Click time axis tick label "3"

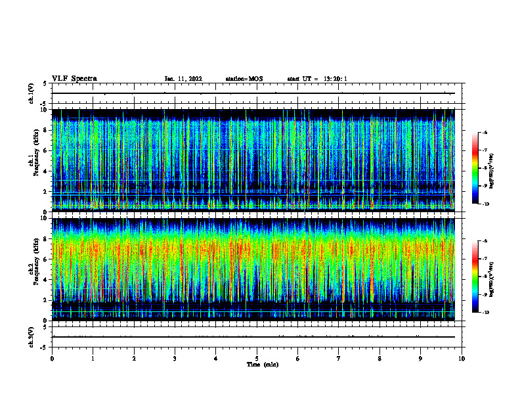pos(175,359)
